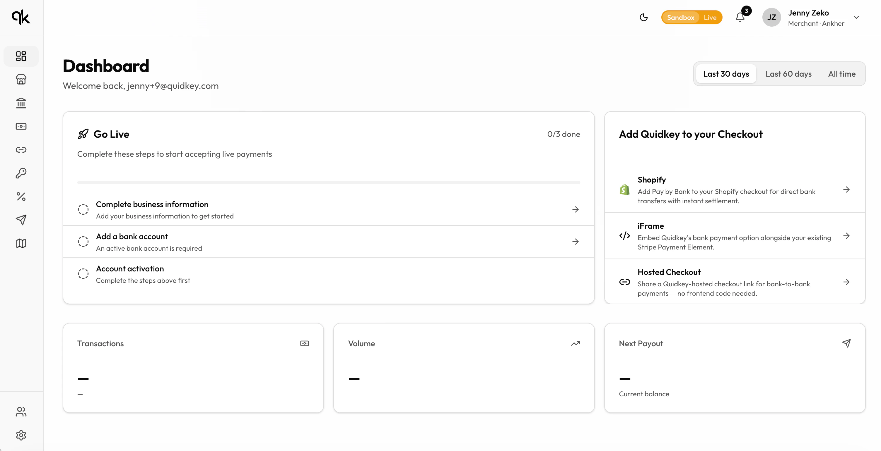Screen dimensions: 881x451
Task: Open the bank building icon in sidebar
Action: click(21, 103)
